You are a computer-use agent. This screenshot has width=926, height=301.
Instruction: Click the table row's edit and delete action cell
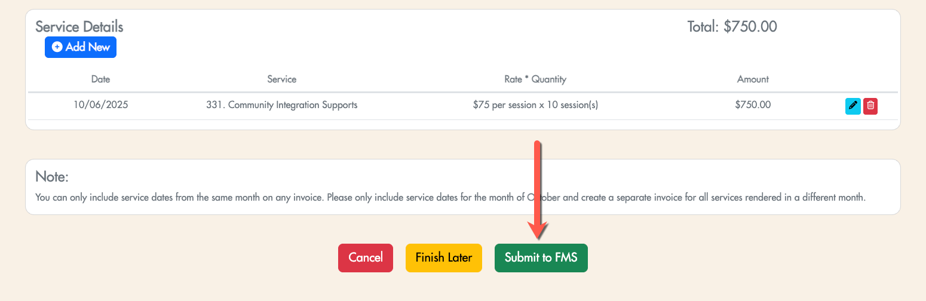click(861, 106)
